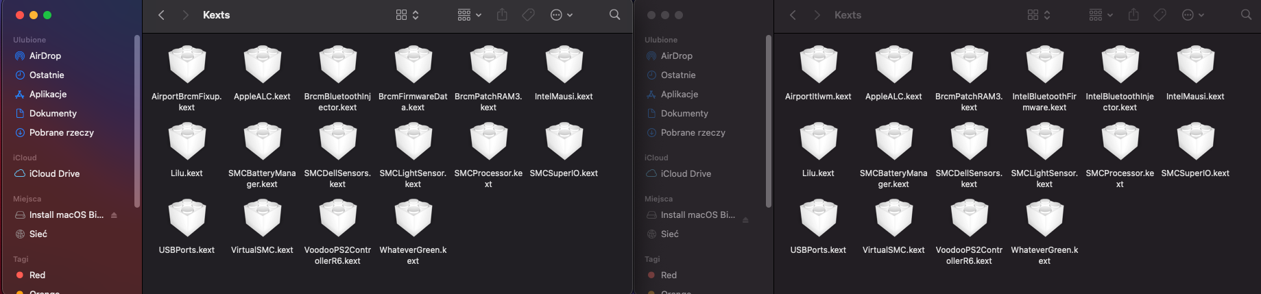
Task: Select SMCSuperIO.kext in left window
Action: tap(564, 149)
